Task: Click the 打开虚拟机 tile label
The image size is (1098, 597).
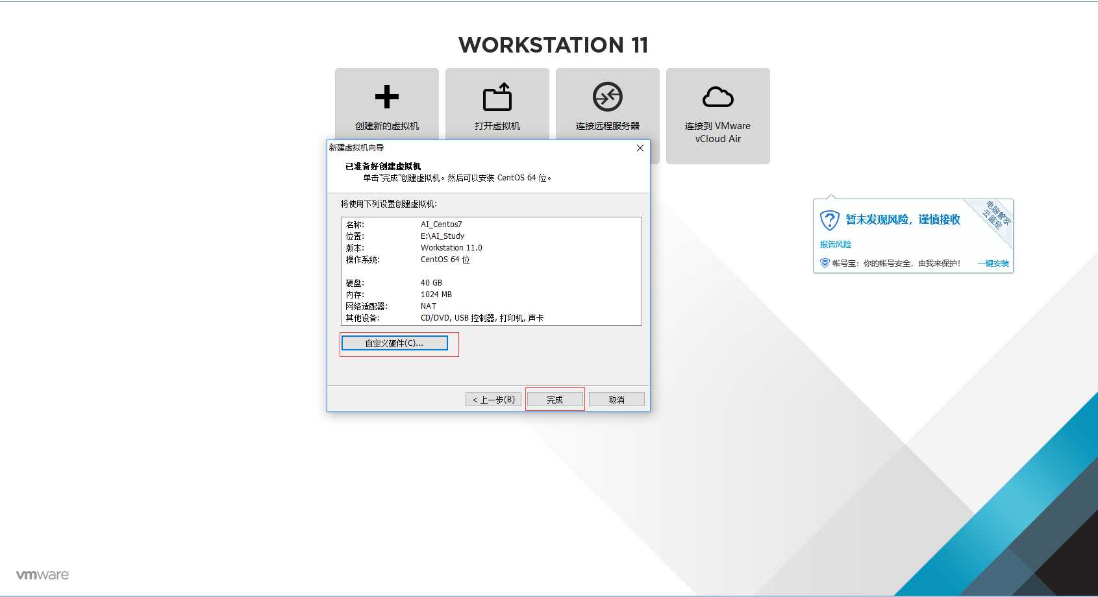Action: (x=497, y=126)
